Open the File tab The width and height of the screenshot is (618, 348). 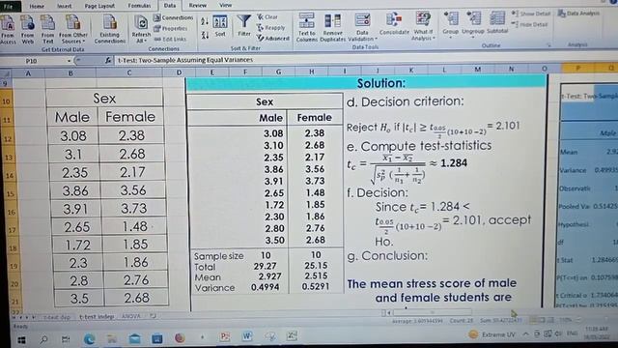9,6
